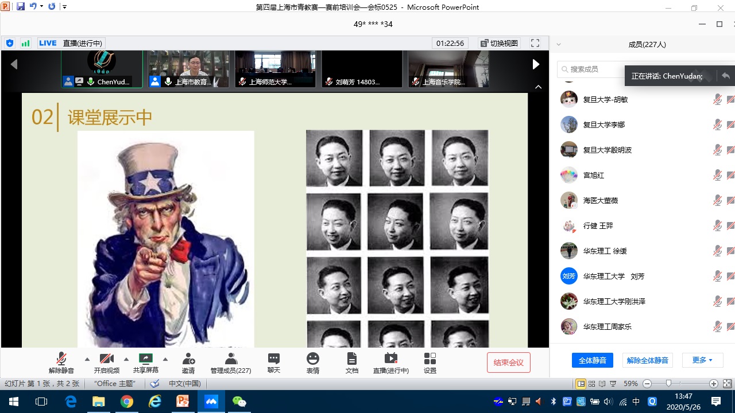The height and width of the screenshot is (413, 735).
Task: Click PowerPoint Save icon in title bar
Action: [21, 6]
